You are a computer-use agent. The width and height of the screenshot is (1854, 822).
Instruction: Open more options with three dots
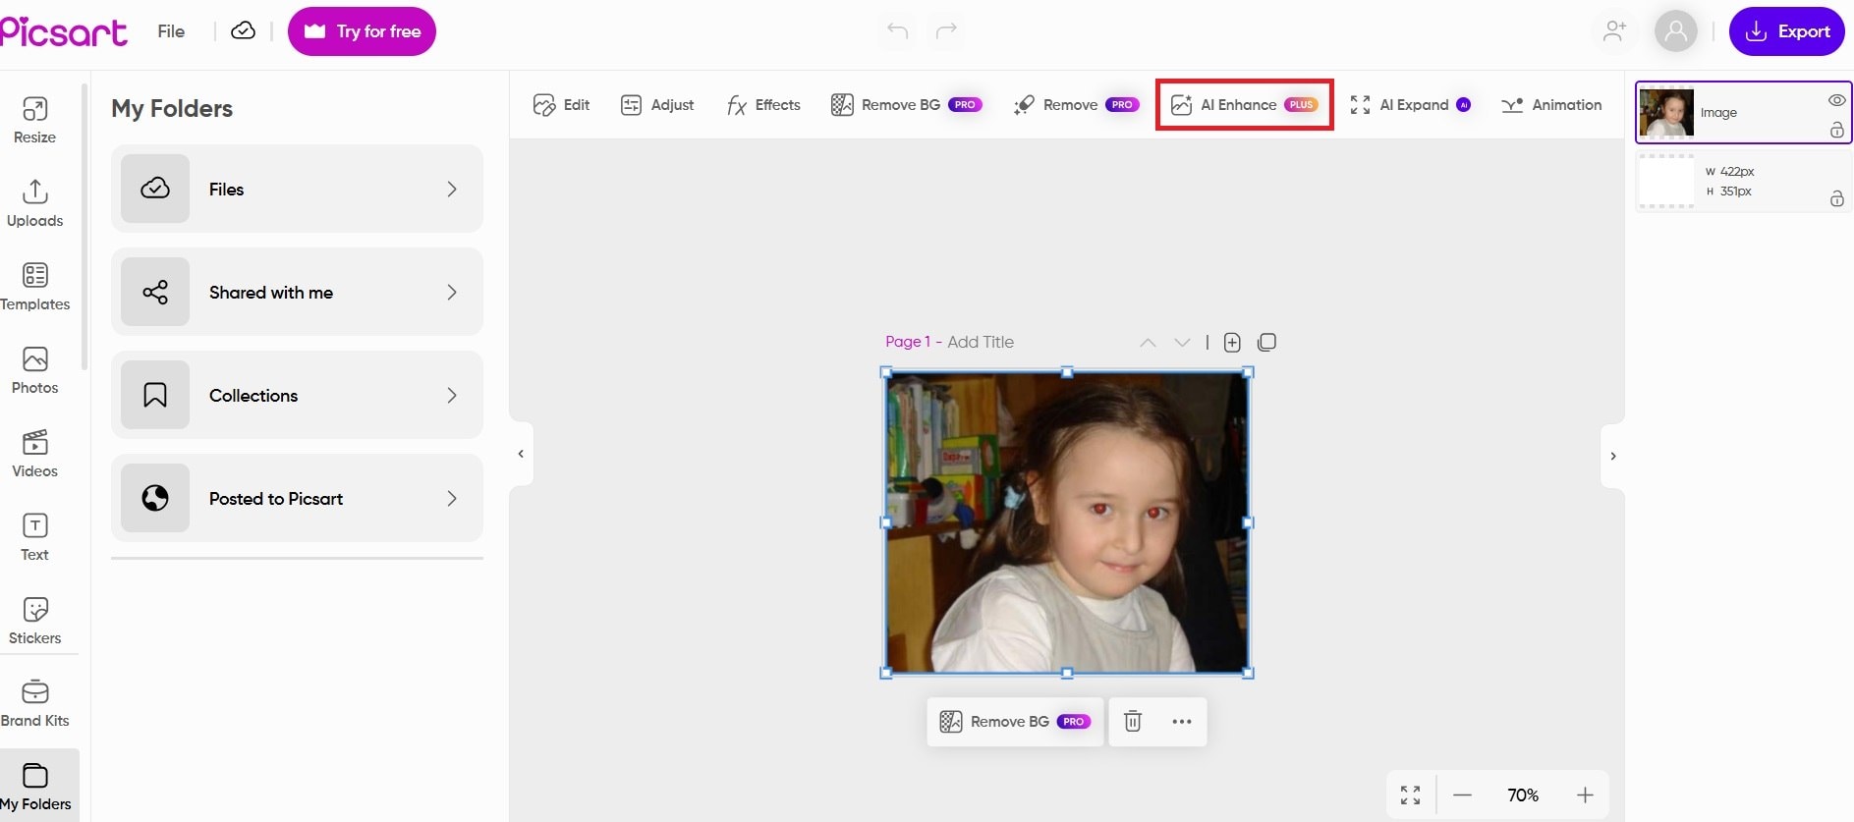click(x=1182, y=722)
